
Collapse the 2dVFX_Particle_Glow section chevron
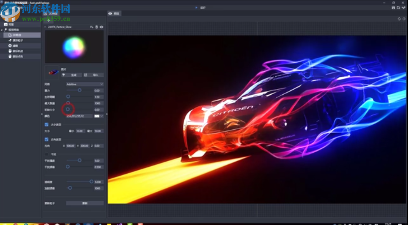[45, 27]
